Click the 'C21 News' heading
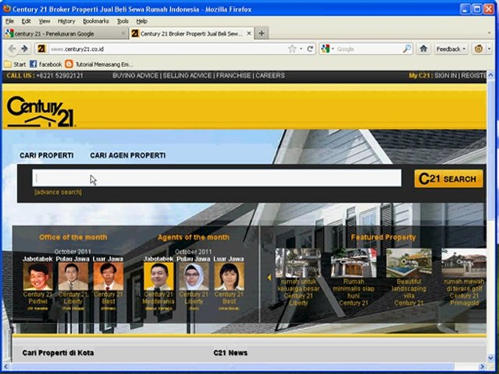 230,353
